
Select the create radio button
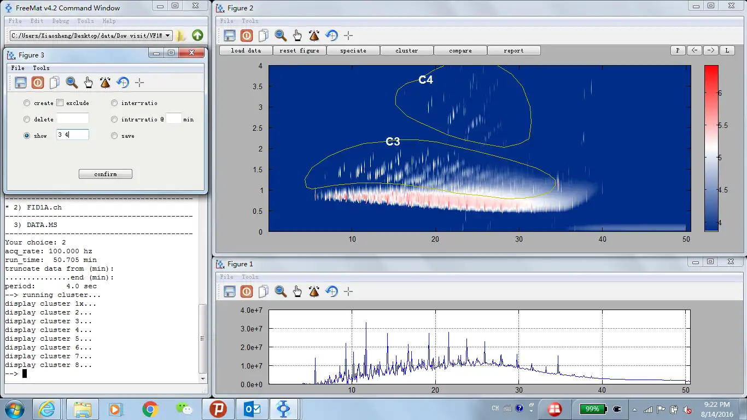click(x=27, y=103)
